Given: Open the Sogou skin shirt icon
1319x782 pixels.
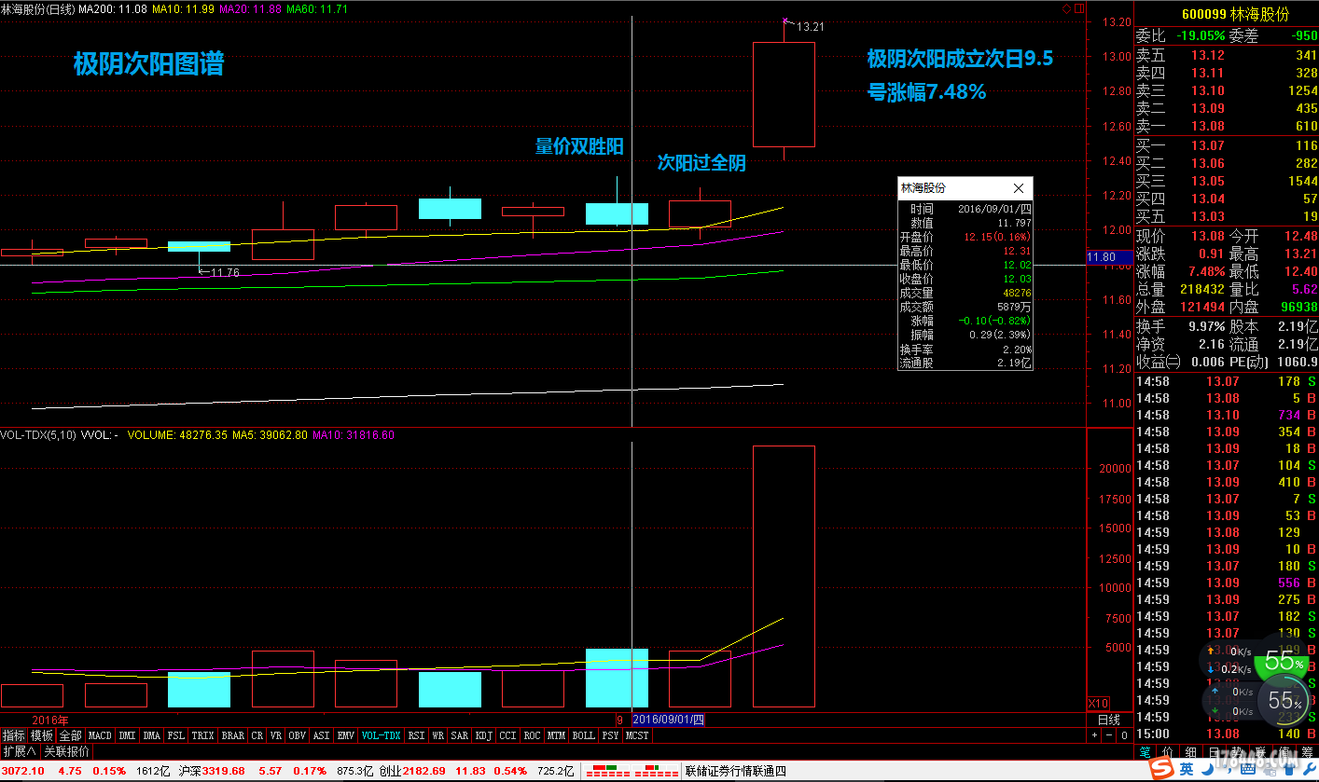Looking at the screenshot, I should point(1290,770).
